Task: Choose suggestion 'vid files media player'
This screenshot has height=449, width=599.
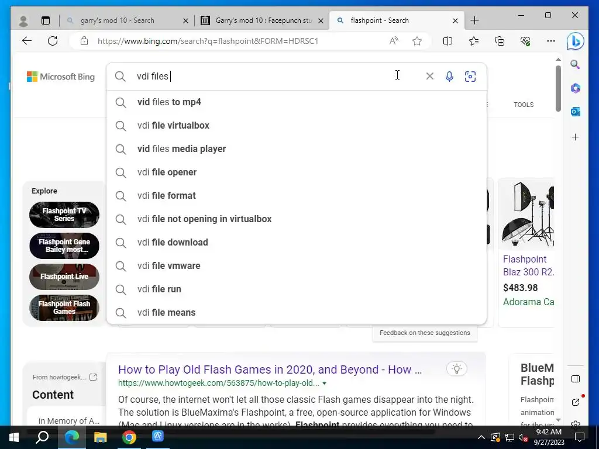Action: click(x=297, y=149)
